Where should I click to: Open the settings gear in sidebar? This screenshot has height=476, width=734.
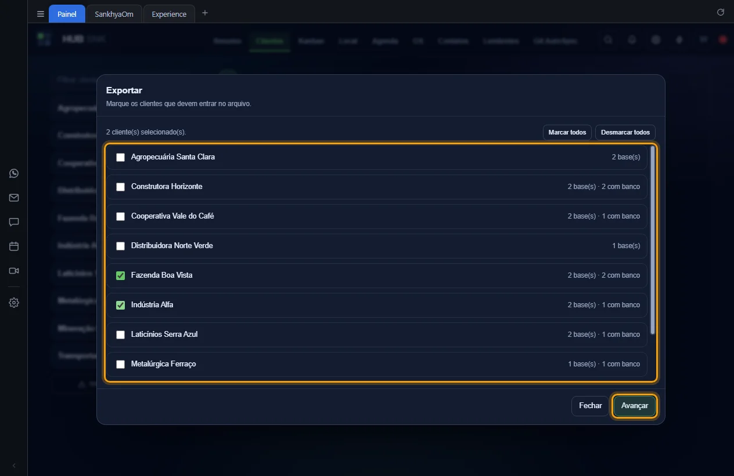pyautogui.click(x=14, y=303)
